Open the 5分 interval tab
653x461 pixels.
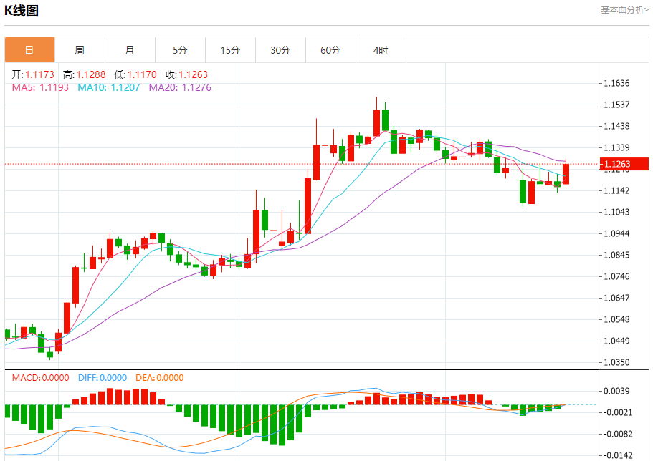point(180,50)
